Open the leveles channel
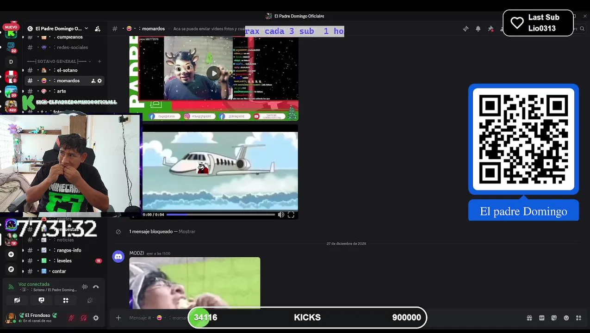Screen dimensions: 590x333 pyautogui.click(x=64, y=261)
